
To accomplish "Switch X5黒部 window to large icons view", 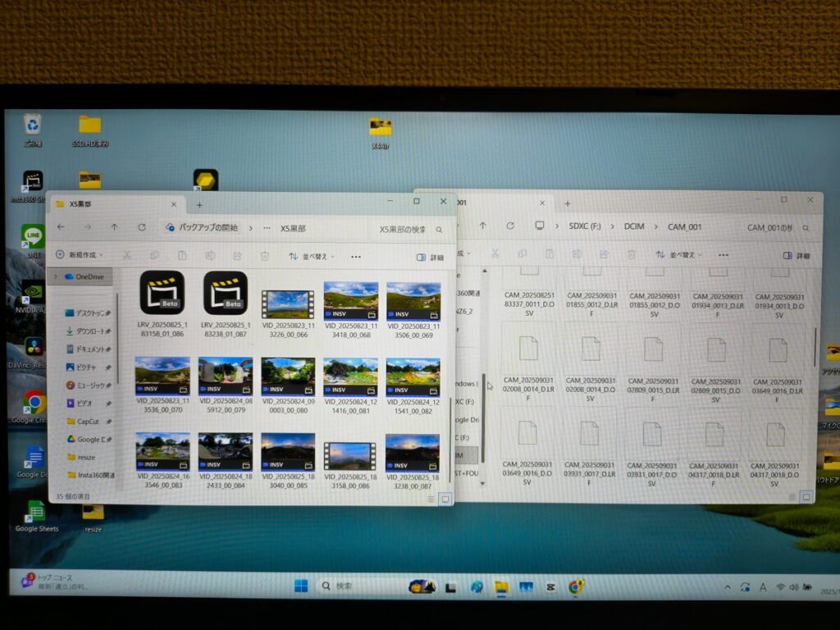I will (x=445, y=498).
